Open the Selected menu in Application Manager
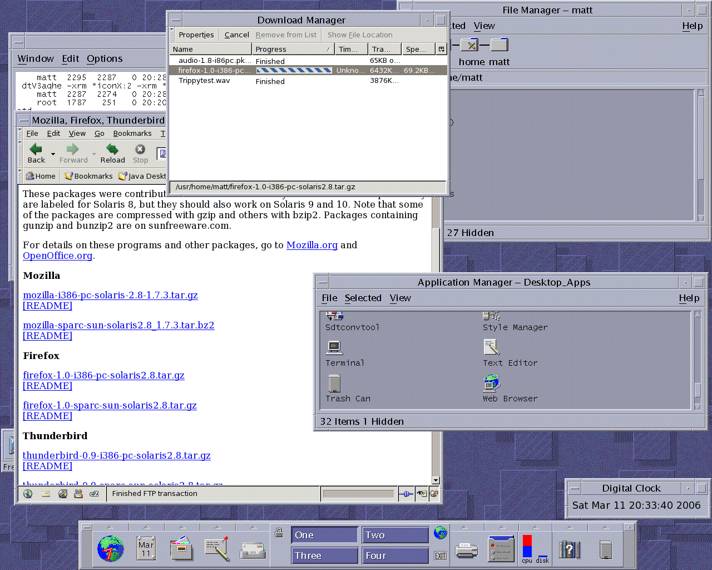Screen dimensions: 712x570 363,298
